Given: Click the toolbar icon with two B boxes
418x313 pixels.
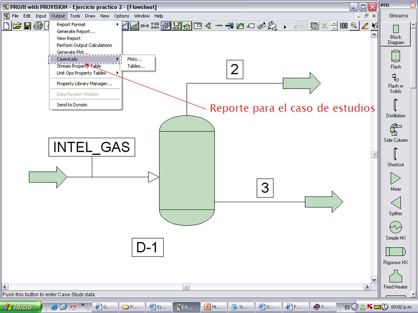Looking at the screenshot, I should pyautogui.click(x=166, y=26).
